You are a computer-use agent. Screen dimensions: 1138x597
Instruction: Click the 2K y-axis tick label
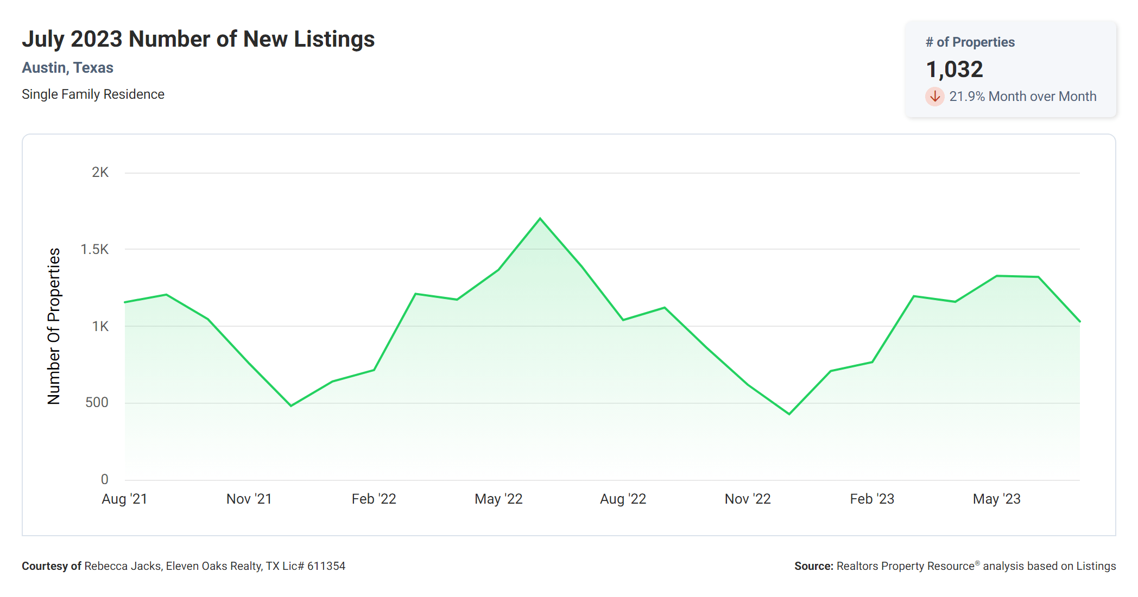(100, 173)
